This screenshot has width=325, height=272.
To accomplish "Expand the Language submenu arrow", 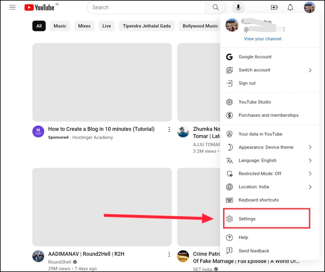I will pyautogui.click(x=310, y=161).
